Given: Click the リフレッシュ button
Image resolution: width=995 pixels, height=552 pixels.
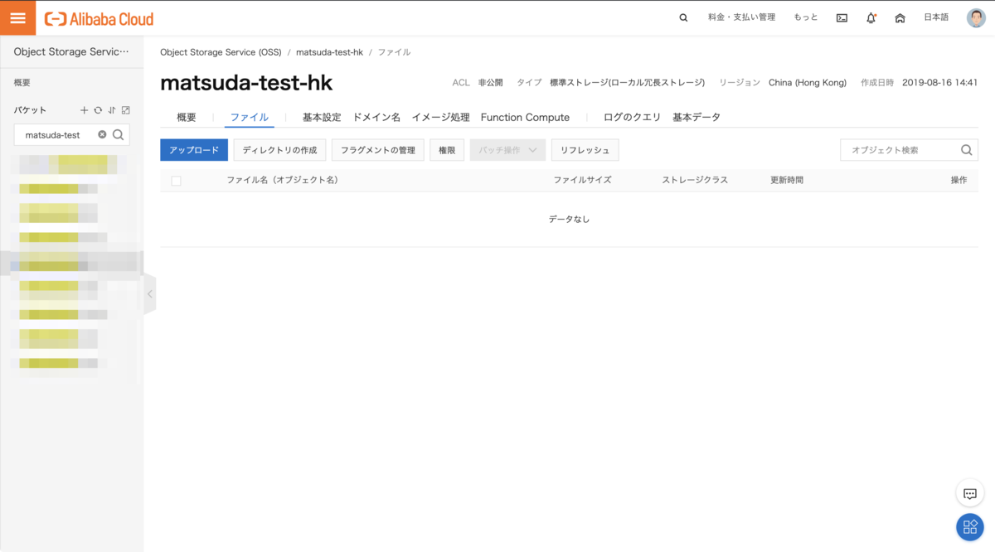Looking at the screenshot, I should [x=585, y=150].
